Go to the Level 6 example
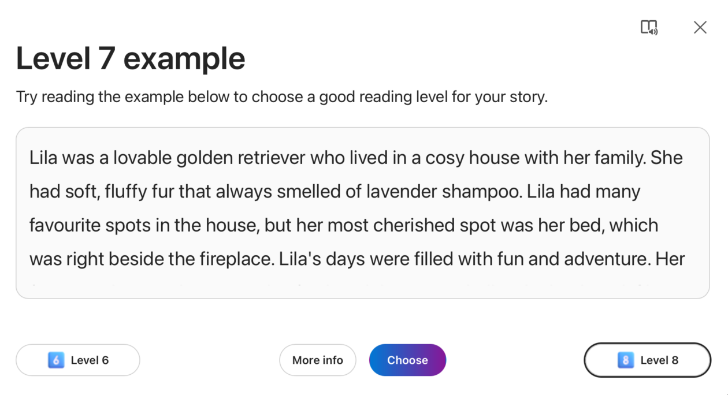The width and height of the screenshot is (728, 395). 78,360
